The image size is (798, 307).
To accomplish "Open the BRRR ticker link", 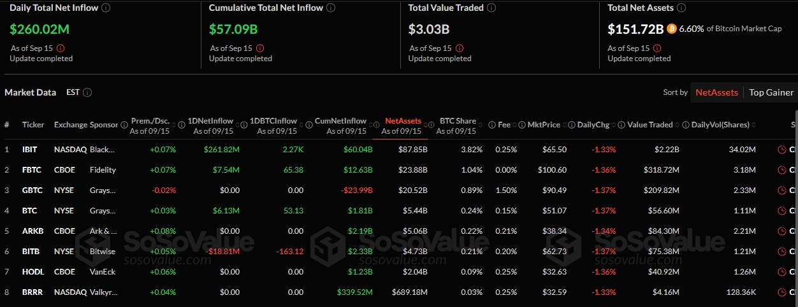I will 32,292.
